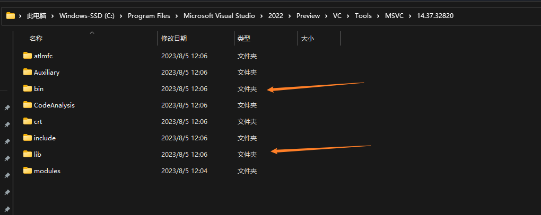Select the atlmfc folder icon
The image size is (541, 215).
pos(28,56)
